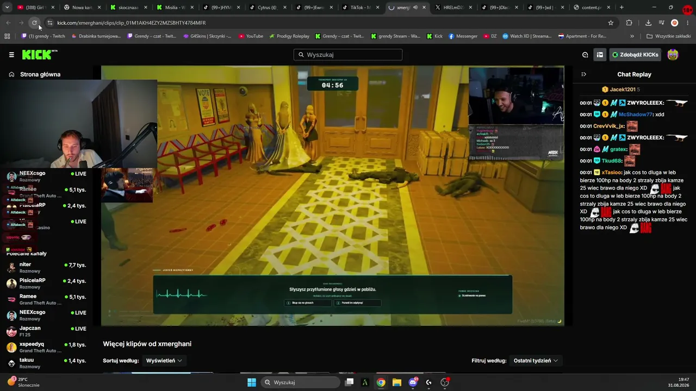Open the user profile avatar menu
Screen dimensions: 696x391
[x=673, y=55]
